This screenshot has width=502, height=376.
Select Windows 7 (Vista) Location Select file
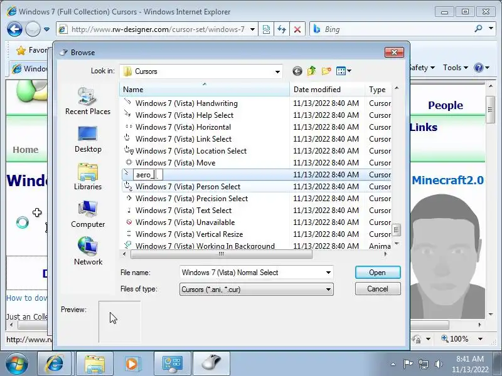pos(191,150)
